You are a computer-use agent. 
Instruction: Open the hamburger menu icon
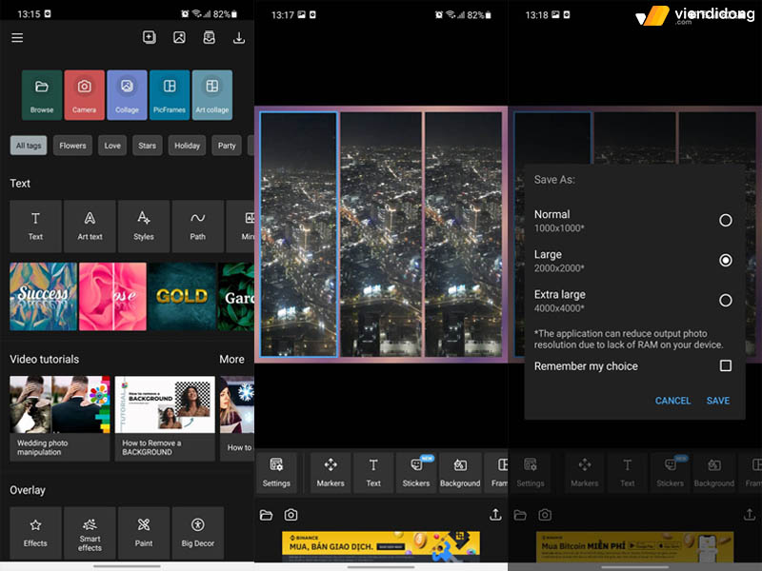pos(17,38)
